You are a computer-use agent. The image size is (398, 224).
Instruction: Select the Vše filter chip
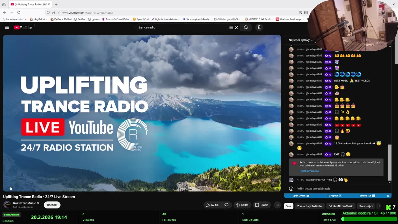click(x=289, y=206)
